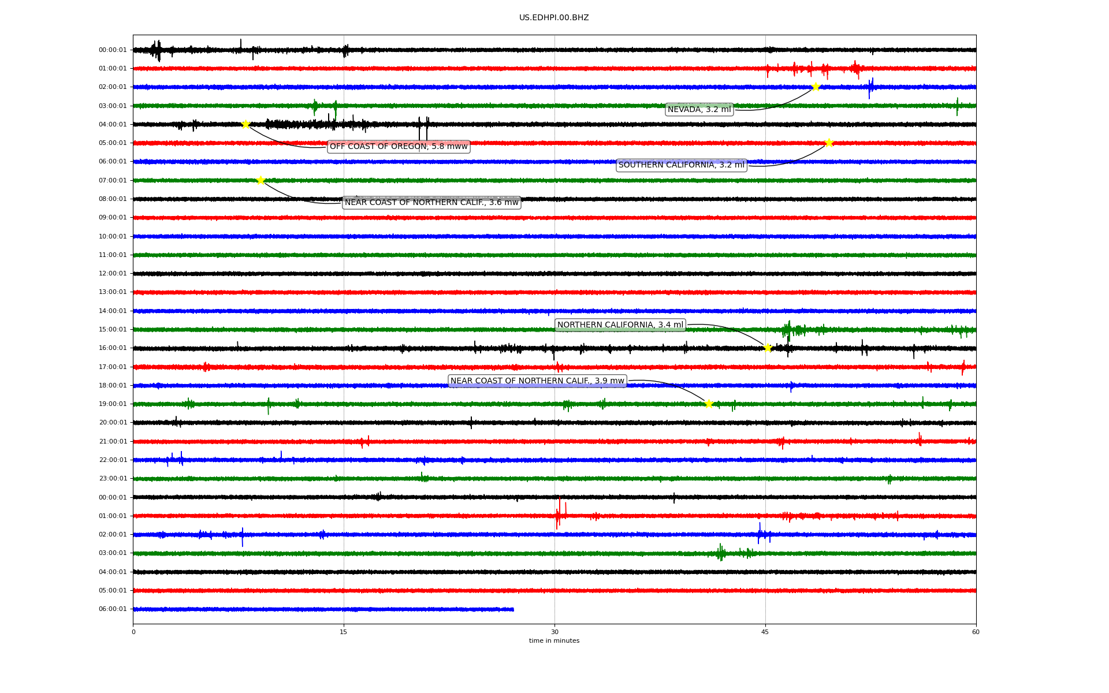Click the 'time in minutes' axis label
Screen dimensions: 1109x693
554,641
